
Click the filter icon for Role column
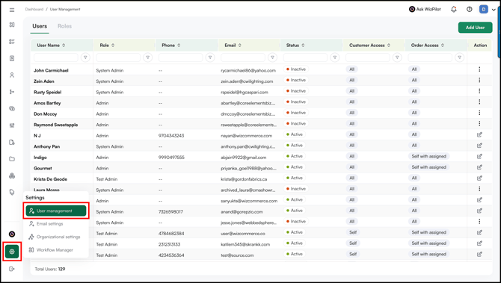147,57
